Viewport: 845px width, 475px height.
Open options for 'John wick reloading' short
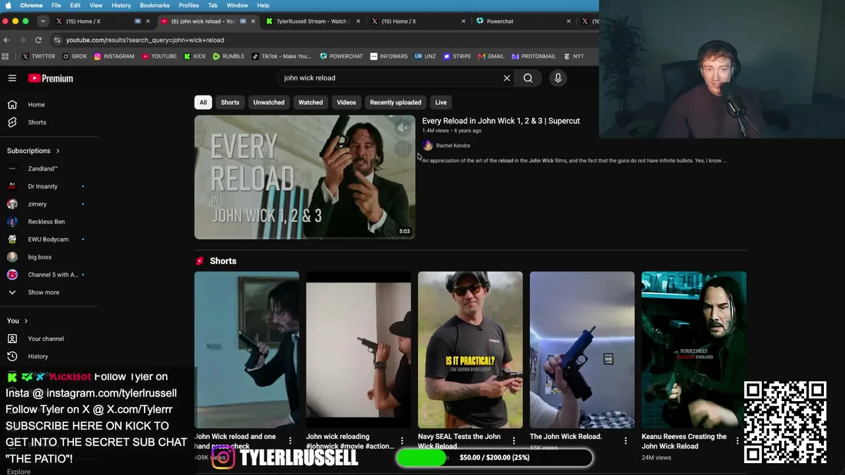tap(402, 441)
